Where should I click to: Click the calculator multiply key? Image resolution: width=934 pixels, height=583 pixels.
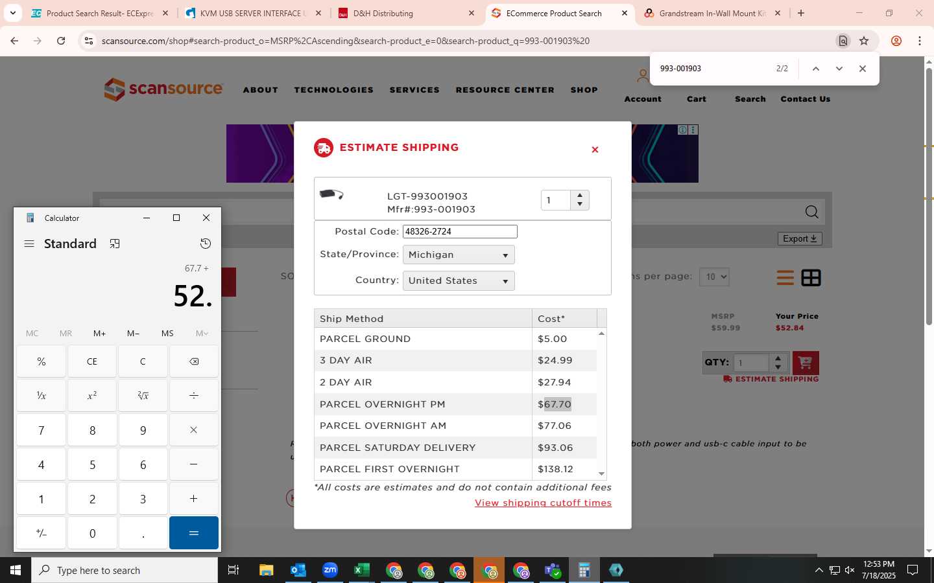[x=194, y=430]
